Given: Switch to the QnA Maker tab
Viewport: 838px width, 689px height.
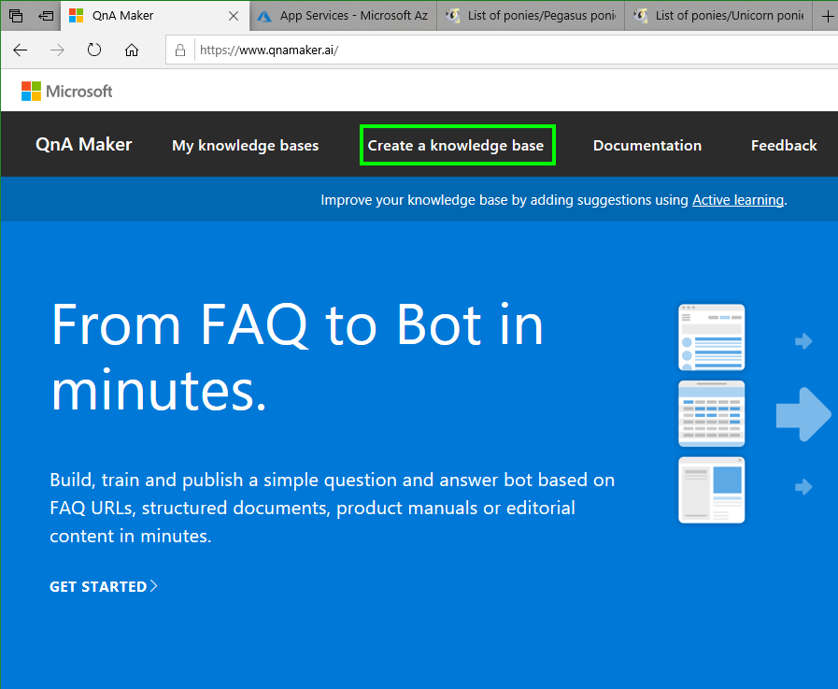Looking at the screenshot, I should click(155, 16).
